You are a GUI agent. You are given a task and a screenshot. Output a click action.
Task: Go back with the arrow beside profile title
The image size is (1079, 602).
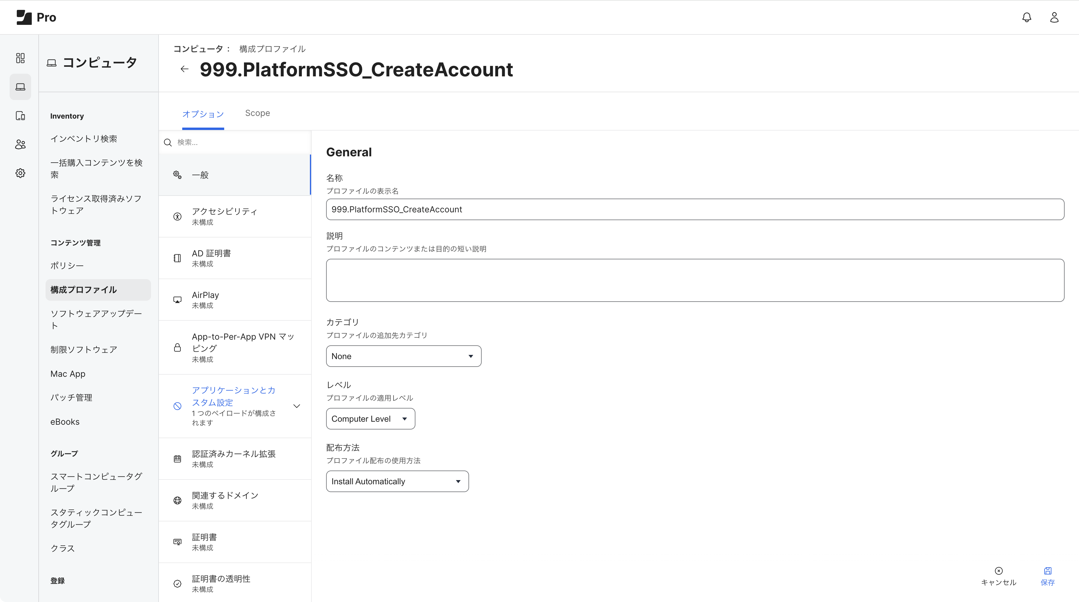pyautogui.click(x=184, y=69)
